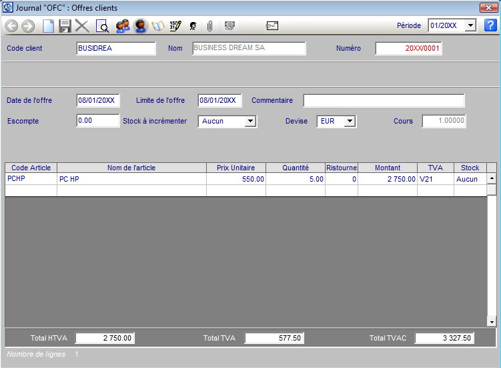Save the offer using the floppy disk icon
Image resolution: width=501 pixels, height=368 pixels.
[65, 26]
